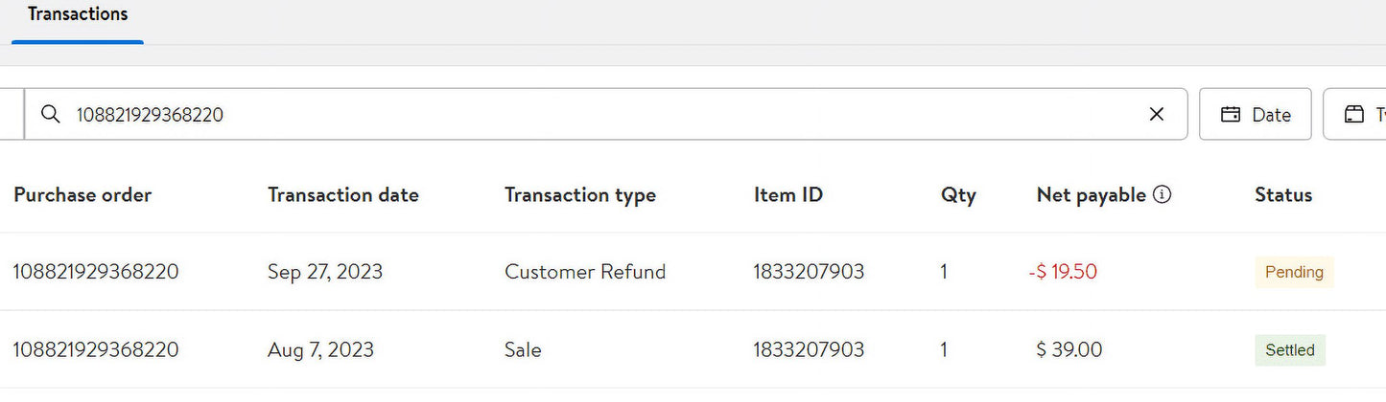Click the Net payable info icon
This screenshot has width=1386, height=402.
pos(1163,194)
